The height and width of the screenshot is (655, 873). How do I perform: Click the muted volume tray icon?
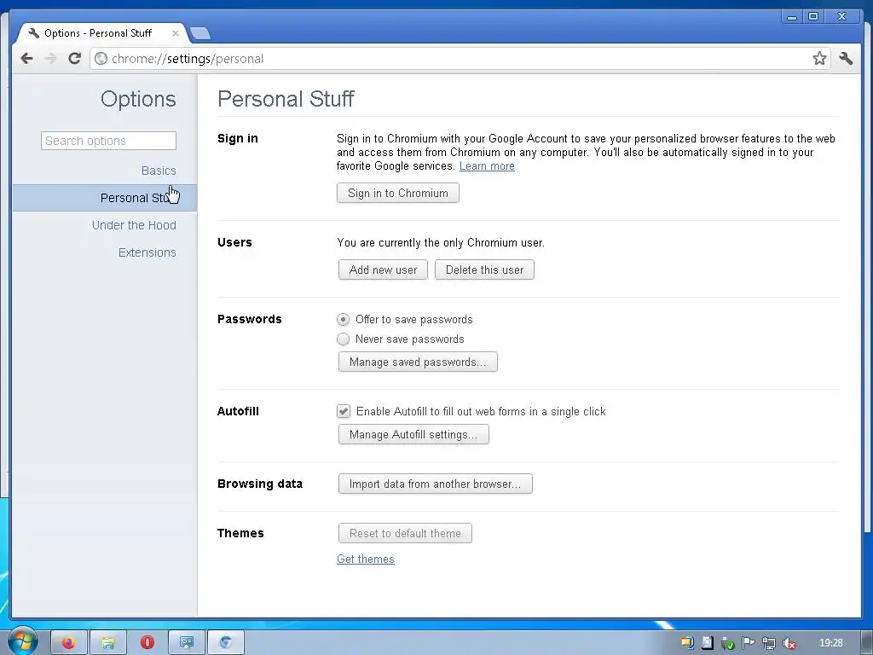[x=789, y=643]
